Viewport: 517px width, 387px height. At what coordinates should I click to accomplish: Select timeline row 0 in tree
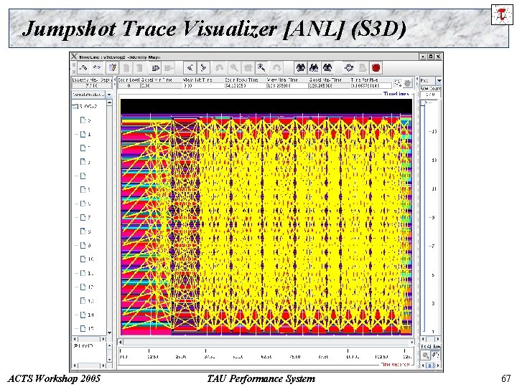[x=85, y=120]
